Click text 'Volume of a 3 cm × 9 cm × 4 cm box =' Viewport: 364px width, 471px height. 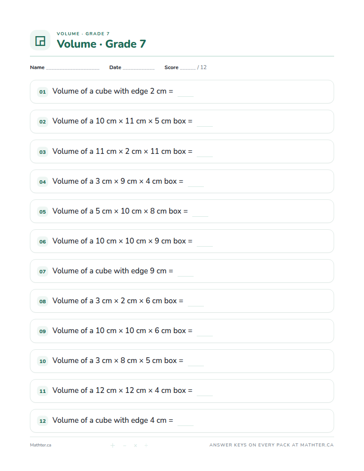click(118, 181)
